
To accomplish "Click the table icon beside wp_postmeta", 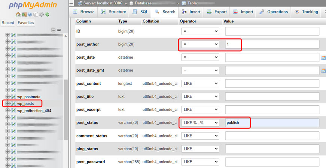I will click(x=13, y=97).
